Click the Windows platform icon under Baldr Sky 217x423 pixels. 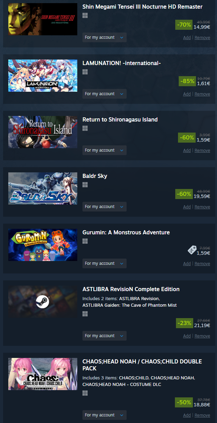click(85, 185)
